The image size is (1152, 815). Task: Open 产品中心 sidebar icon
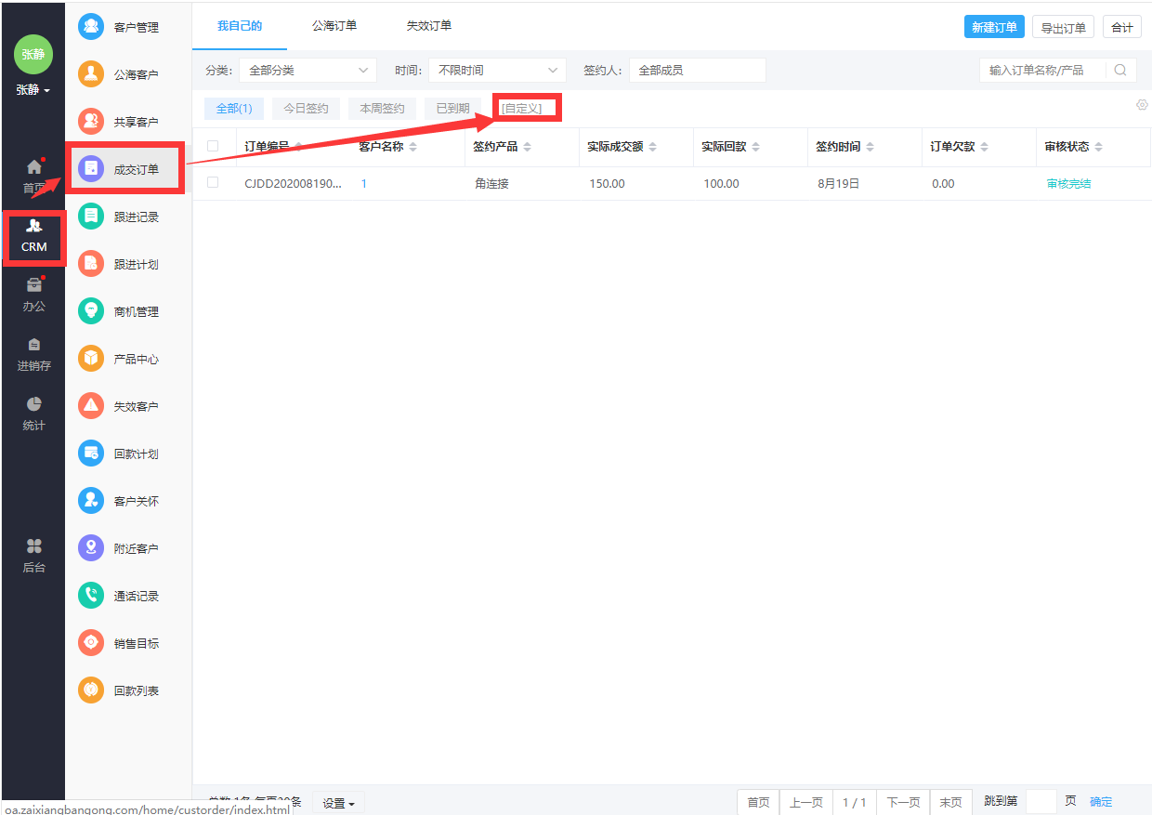(91, 359)
